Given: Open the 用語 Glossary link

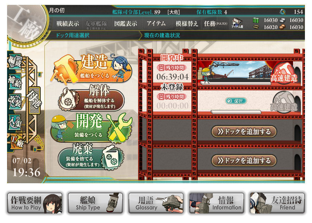Looking at the screenshot, I should pos(156,203).
